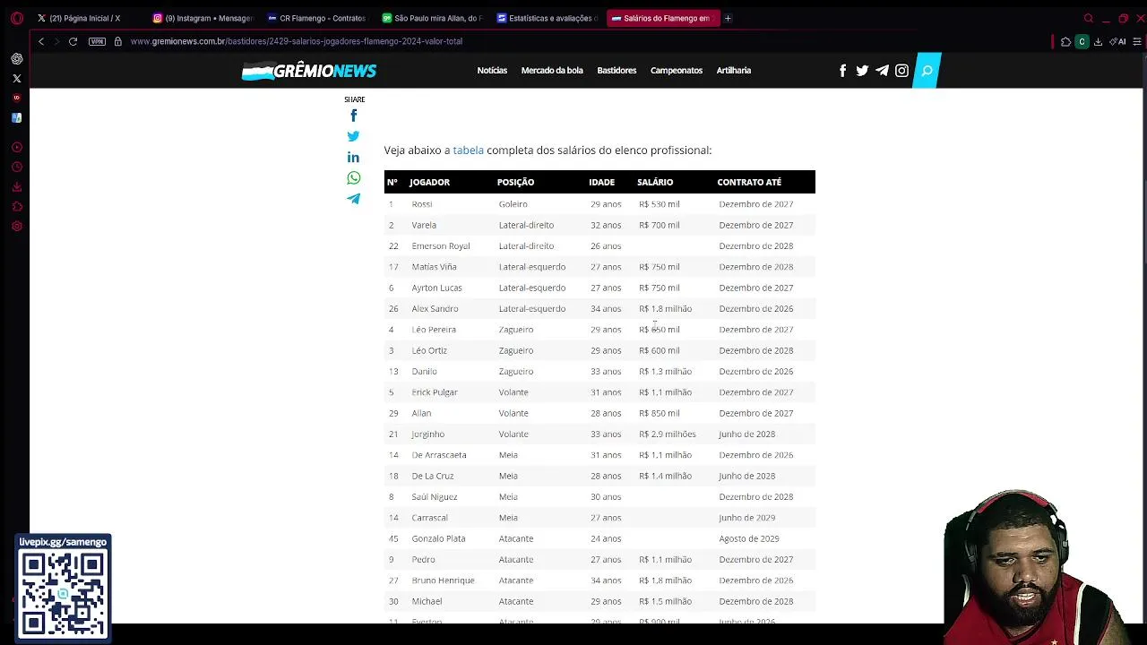Open the Bastidores menu item
The height and width of the screenshot is (645, 1147).
tap(617, 71)
